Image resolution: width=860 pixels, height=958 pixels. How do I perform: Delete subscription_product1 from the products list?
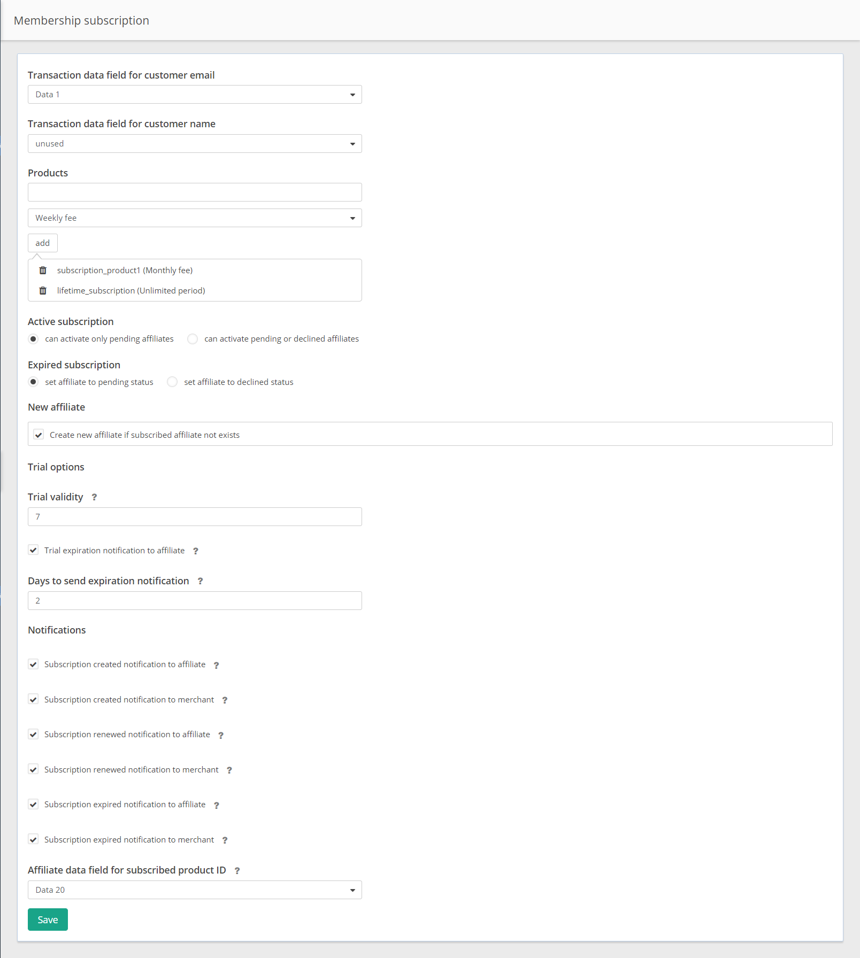click(x=42, y=270)
